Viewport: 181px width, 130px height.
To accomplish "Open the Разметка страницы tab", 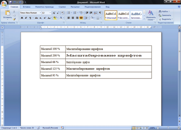I will tap(45, 7).
